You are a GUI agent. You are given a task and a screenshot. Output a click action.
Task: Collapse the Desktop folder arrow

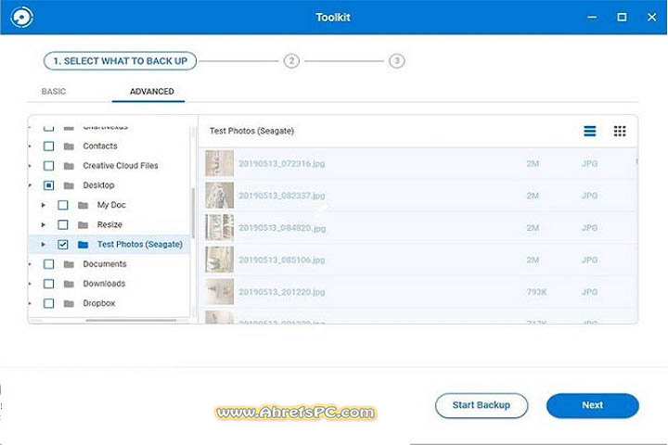click(x=30, y=185)
